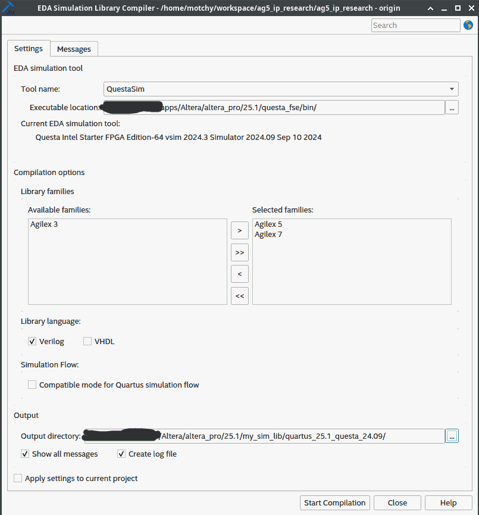Select Agilex 5 in Selected families

coord(268,224)
